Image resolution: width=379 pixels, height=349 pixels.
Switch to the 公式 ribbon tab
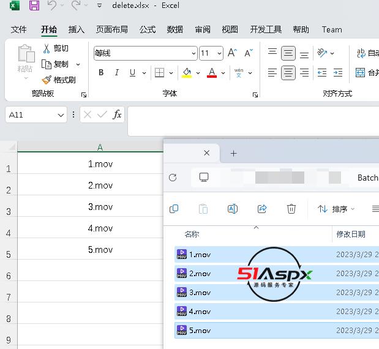[x=148, y=29]
